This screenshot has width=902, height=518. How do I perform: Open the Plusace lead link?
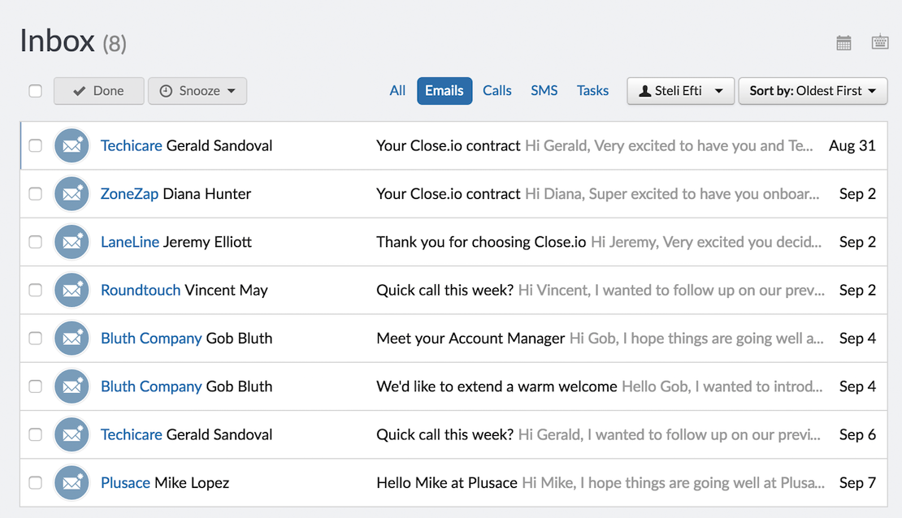coord(125,483)
